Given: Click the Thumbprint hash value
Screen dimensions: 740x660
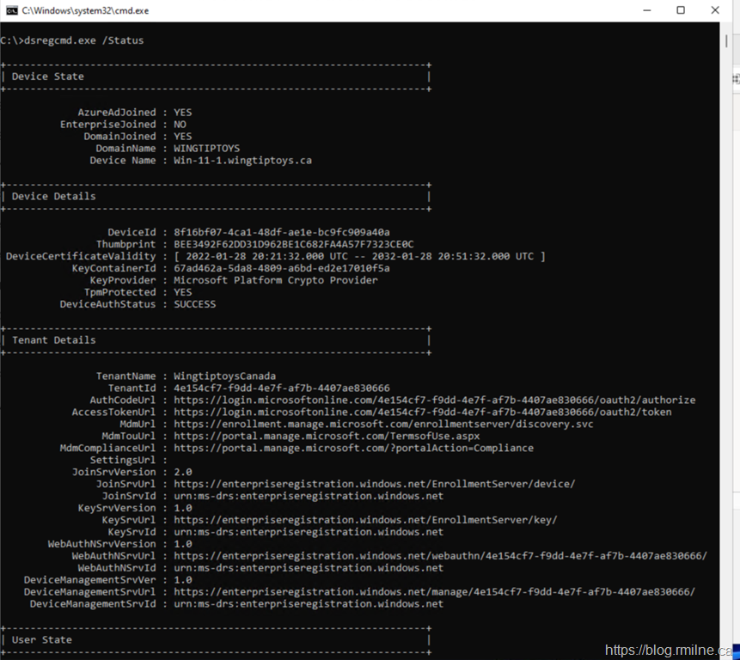Looking at the screenshot, I should [x=293, y=244].
